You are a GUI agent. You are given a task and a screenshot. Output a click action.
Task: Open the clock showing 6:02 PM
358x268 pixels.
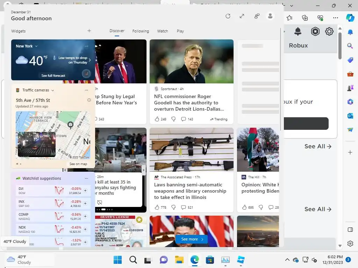click(332, 260)
